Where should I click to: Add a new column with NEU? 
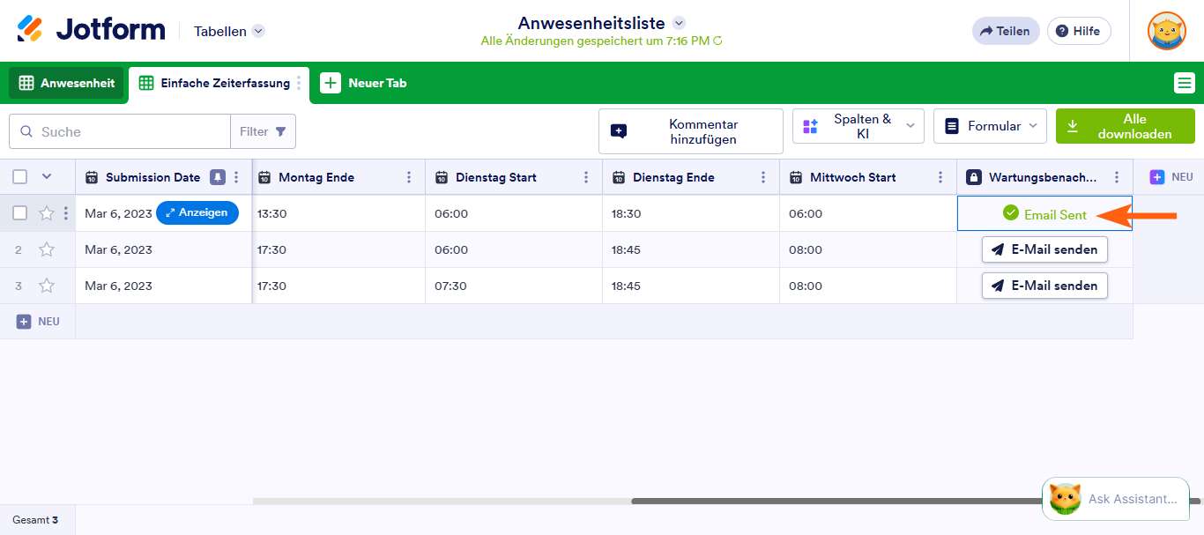[x=1171, y=177]
